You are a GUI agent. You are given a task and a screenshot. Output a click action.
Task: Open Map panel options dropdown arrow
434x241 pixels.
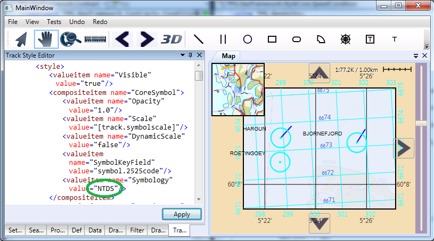point(416,55)
